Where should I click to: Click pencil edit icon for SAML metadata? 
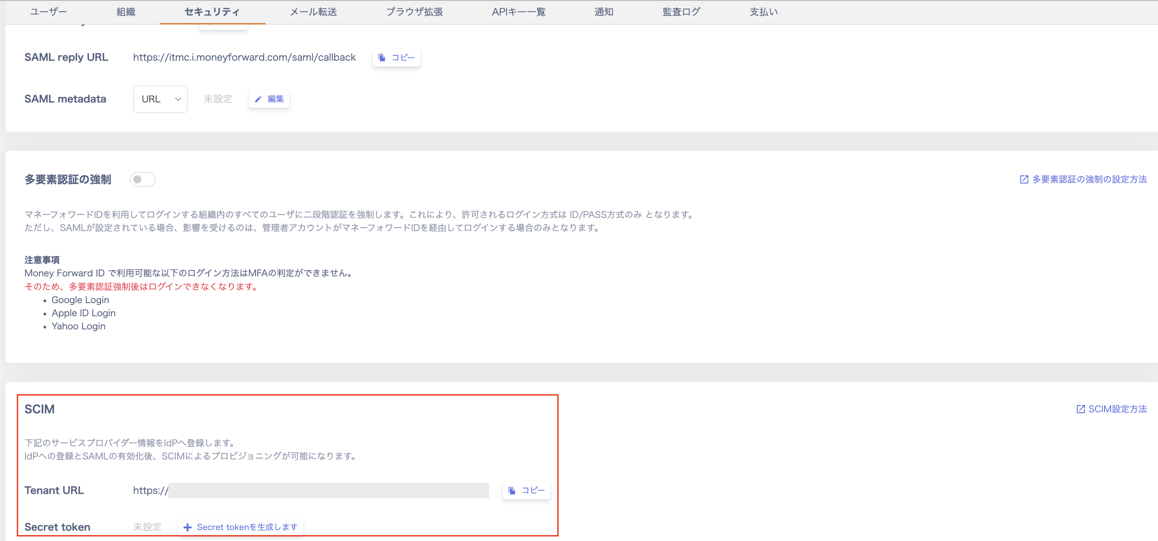pos(258,99)
